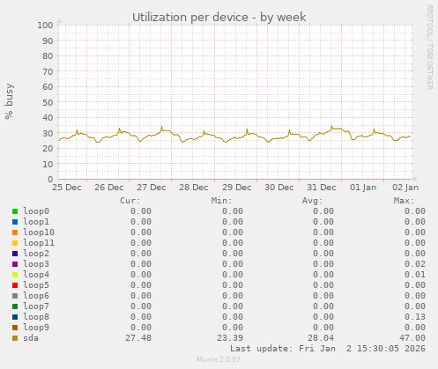Click the chart title Utilization per device

coord(219,18)
